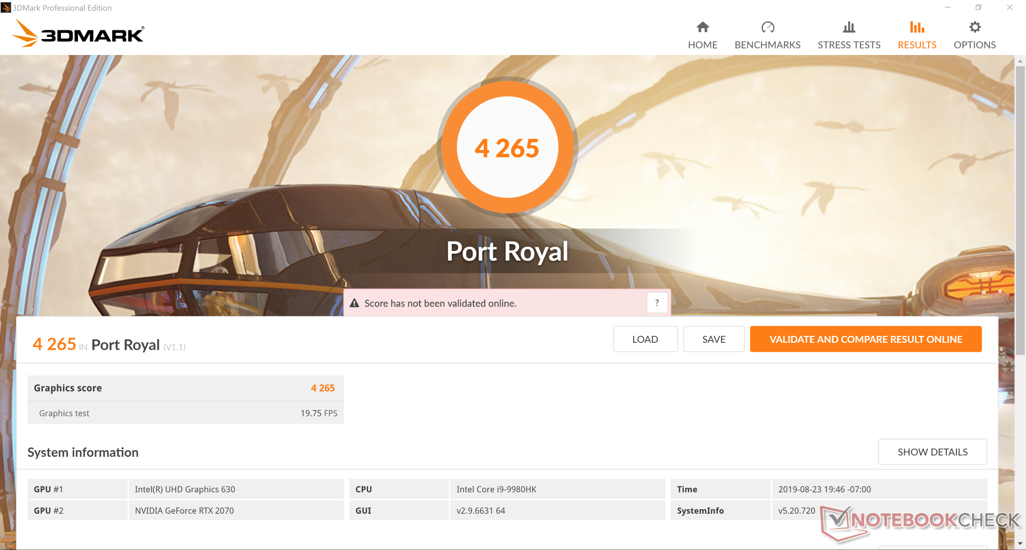Image resolution: width=1026 pixels, height=550 pixels.
Task: Click the scrollbar up arrow
Action: (x=1020, y=61)
